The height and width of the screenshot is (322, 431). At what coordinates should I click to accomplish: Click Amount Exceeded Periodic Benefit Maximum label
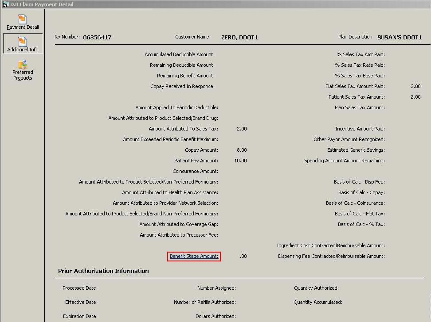[x=170, y=140]
